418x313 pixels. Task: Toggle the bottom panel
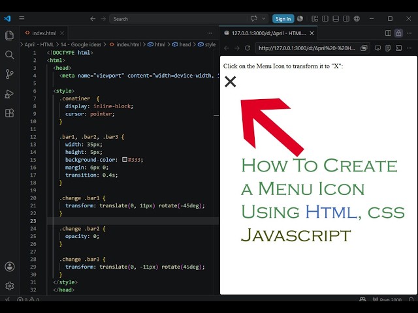(336, 19)
